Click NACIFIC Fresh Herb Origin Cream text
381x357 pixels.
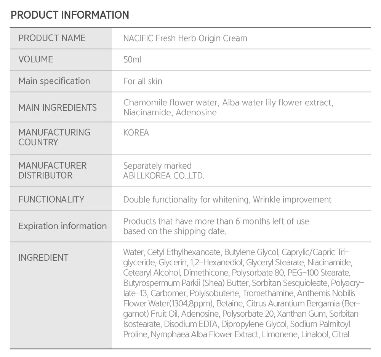[x=185, y=38]
